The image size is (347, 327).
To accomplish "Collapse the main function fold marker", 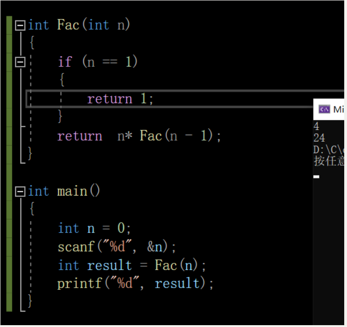I will click(x=20, y=191).
